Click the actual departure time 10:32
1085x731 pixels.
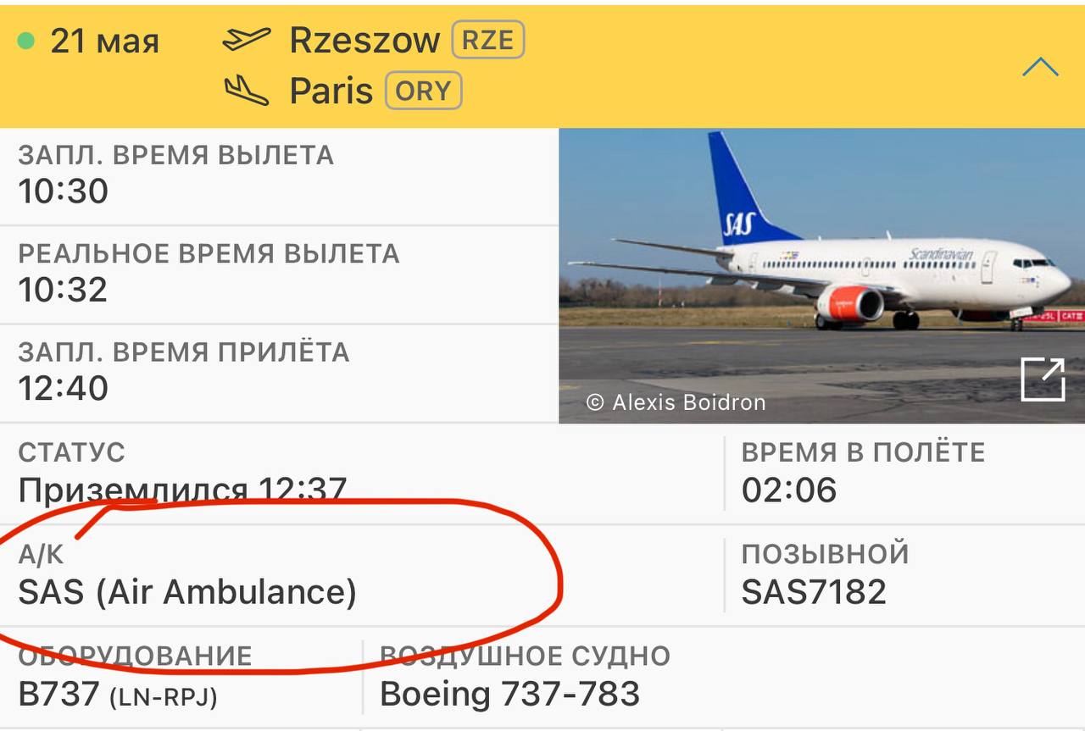[64, 290]
